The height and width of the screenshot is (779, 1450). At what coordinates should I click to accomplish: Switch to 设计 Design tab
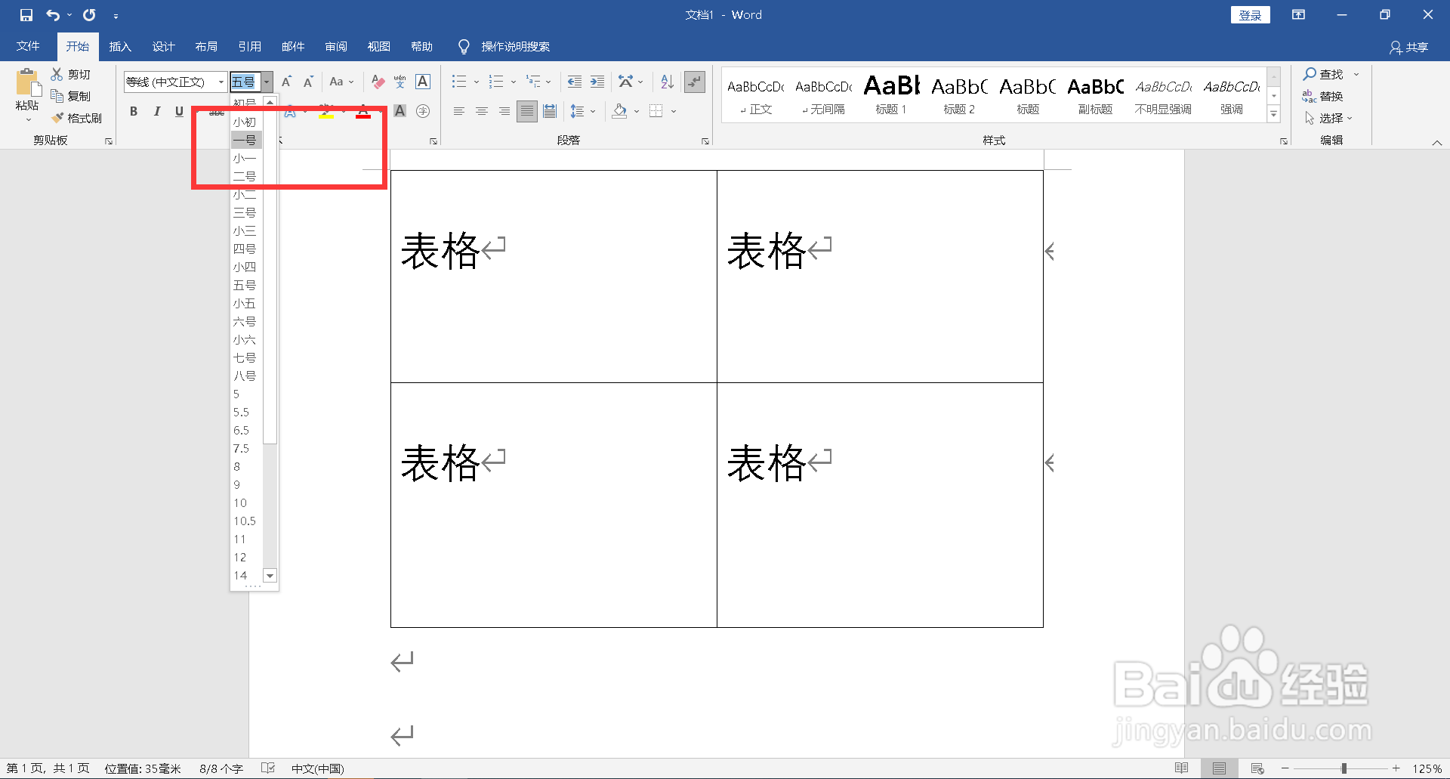pyautogui.click(x=163, y=46)
